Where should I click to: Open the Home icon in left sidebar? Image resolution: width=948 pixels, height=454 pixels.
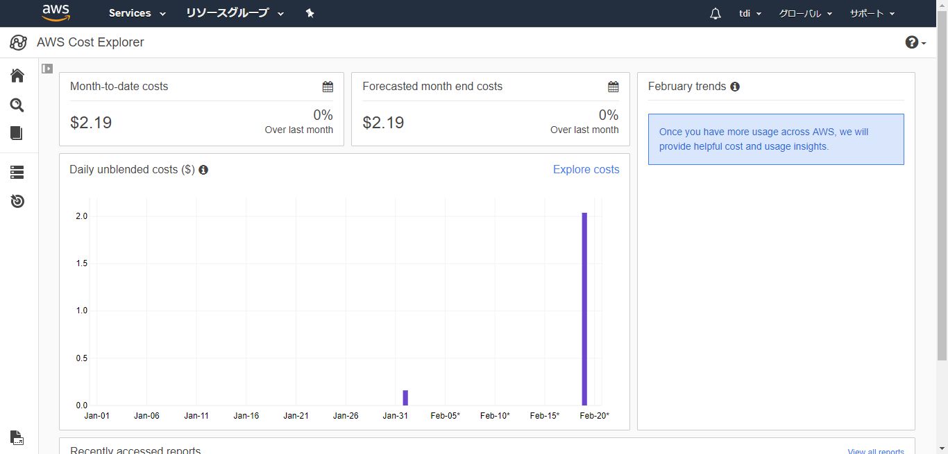pyautogui.click(x=17, y=76)
